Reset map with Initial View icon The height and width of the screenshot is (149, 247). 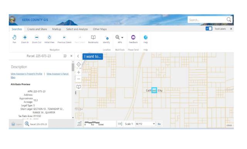click(x=49, y=37)
